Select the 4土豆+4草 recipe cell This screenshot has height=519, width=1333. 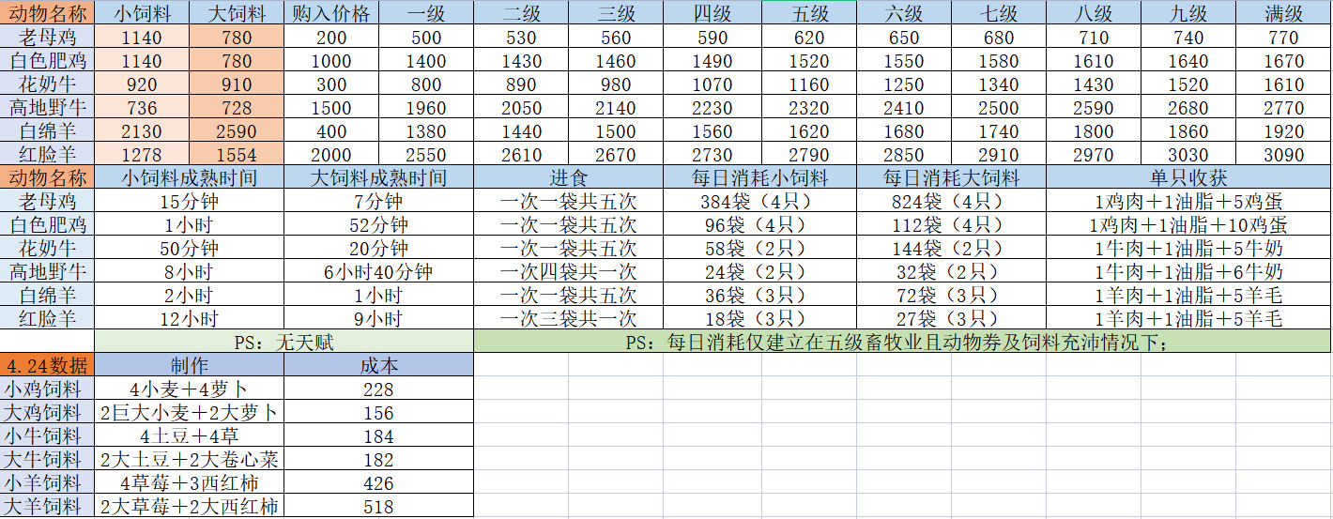click(x=190, y=435)
